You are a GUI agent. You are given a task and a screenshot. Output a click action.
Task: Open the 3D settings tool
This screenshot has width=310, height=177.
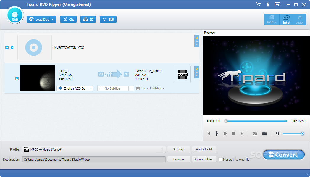click(x=88, y=19)
